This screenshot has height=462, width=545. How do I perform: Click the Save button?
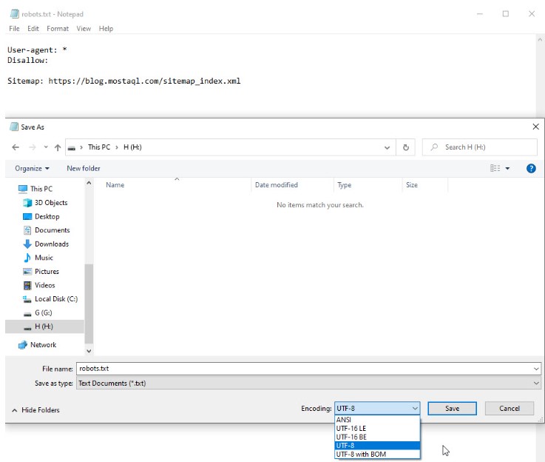click(452, 409)
